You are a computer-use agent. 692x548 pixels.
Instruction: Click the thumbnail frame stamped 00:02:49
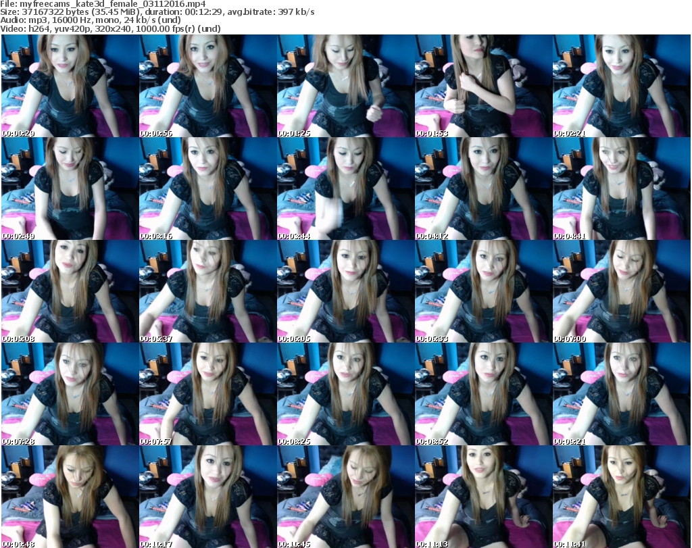point(70,189)
